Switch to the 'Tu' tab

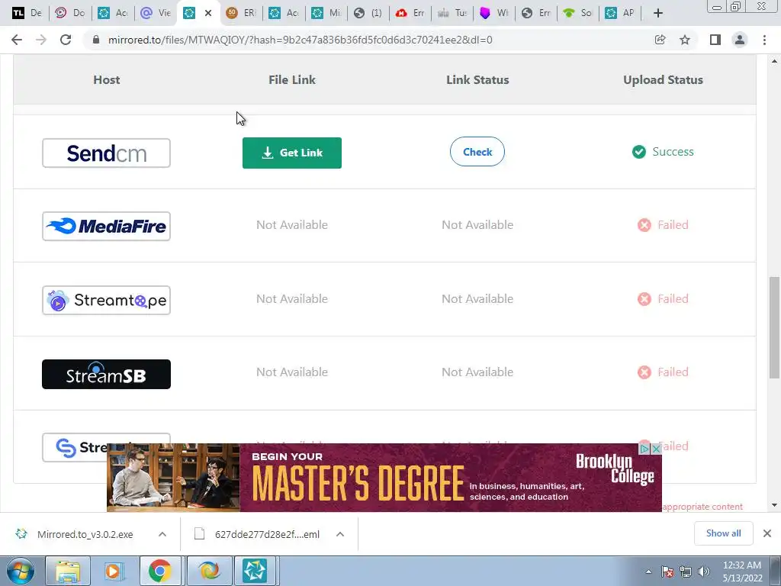(x=453, y=14)
